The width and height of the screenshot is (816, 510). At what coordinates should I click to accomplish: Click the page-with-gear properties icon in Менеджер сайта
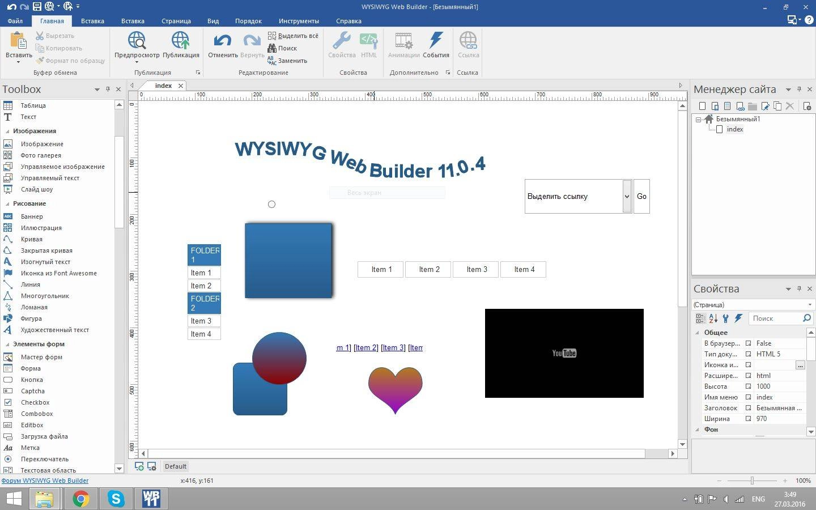(x=807, y=106)
